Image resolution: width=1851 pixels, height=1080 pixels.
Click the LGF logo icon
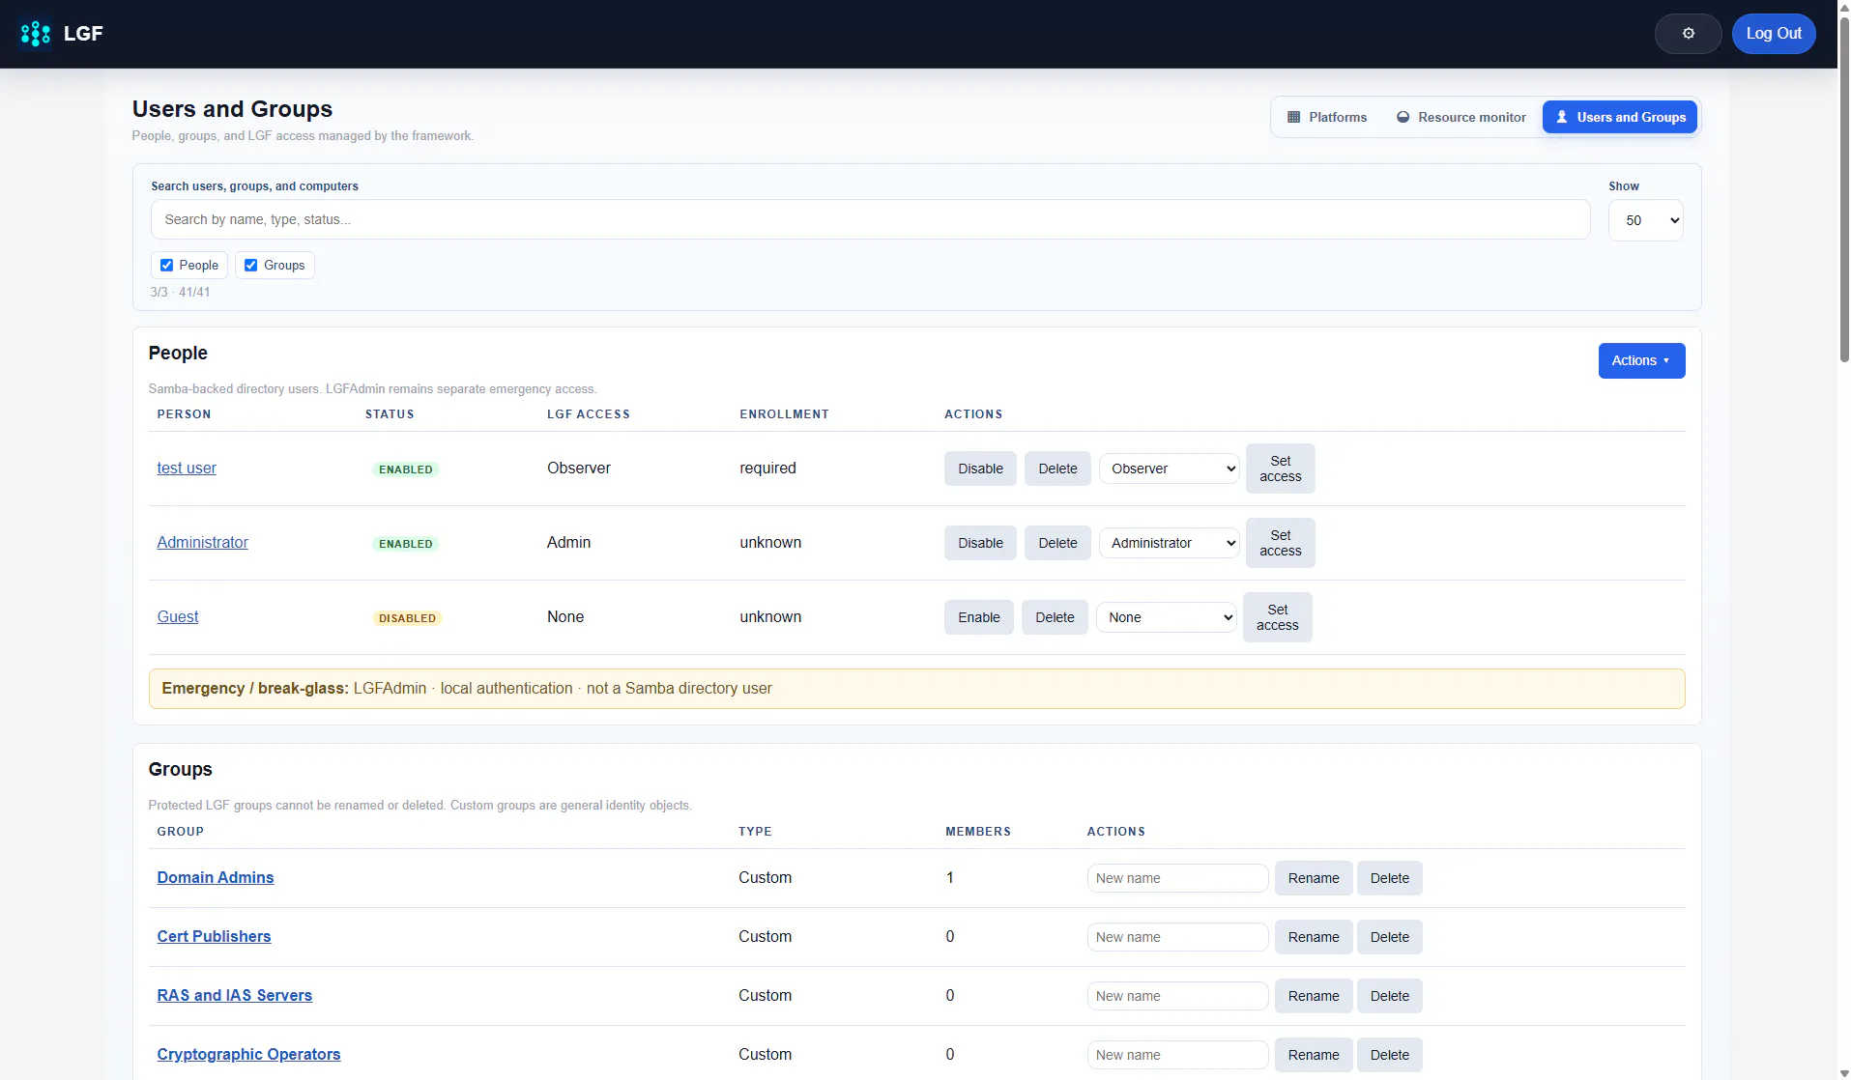coord(36,34)
